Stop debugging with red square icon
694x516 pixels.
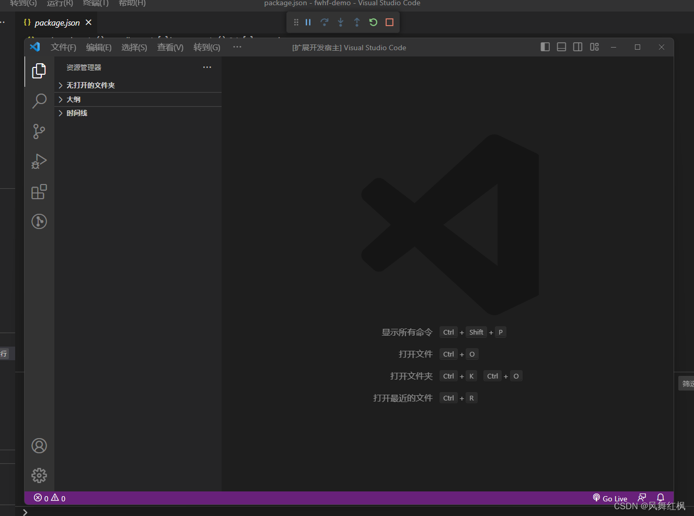point(389,22)
